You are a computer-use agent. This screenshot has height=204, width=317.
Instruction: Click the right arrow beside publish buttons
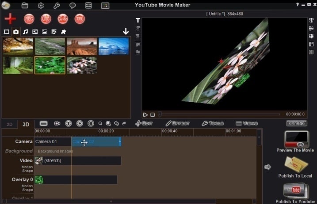pyautogui.click(x=267, y=167)
